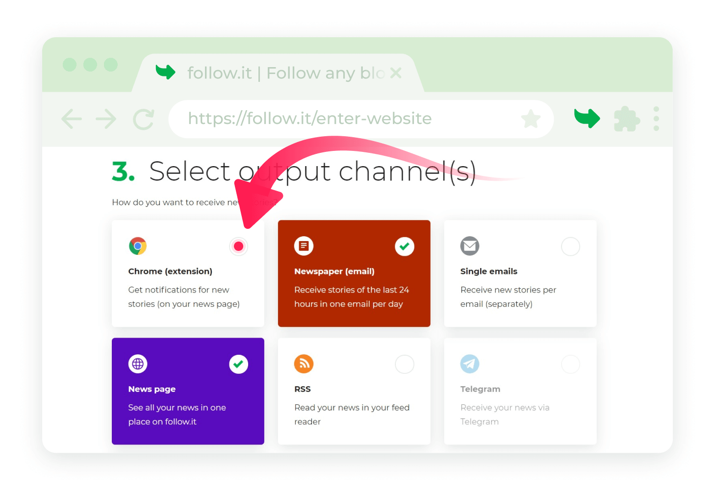Screen dimensions: 715x490
Task: Click the 'RSS' card title
Action: 303,389
